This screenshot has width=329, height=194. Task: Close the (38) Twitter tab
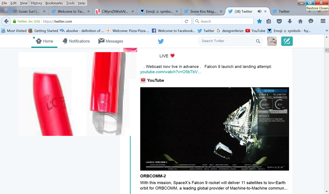click(x=265, y=11)
